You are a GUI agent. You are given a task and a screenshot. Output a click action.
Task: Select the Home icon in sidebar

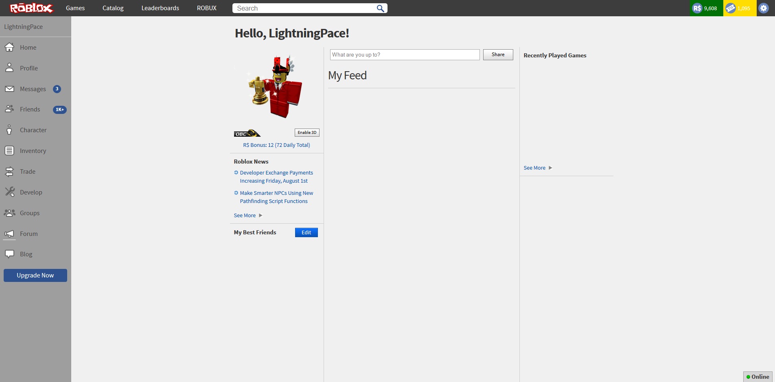10,47
